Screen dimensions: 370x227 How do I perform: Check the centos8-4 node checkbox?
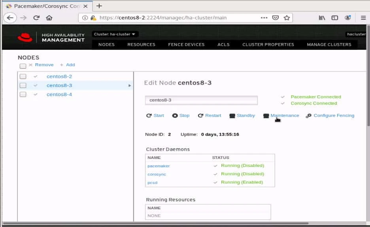(x=23, y=95)
